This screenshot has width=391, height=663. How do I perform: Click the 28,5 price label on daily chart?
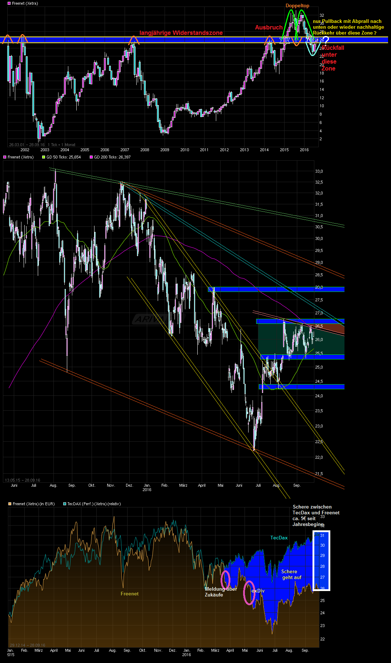[x=319, y=275]
